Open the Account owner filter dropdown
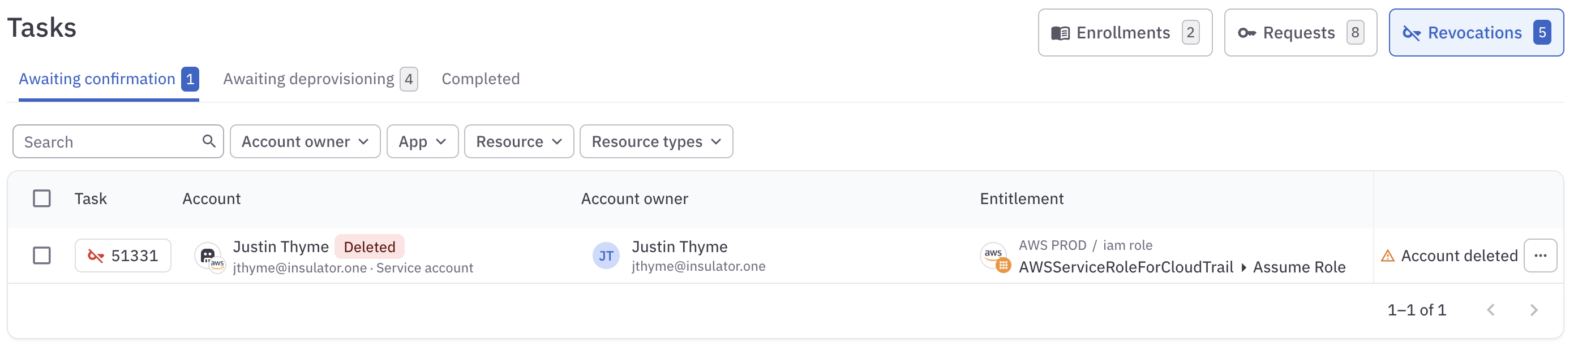1578x355 pixels. pos(305,141)
